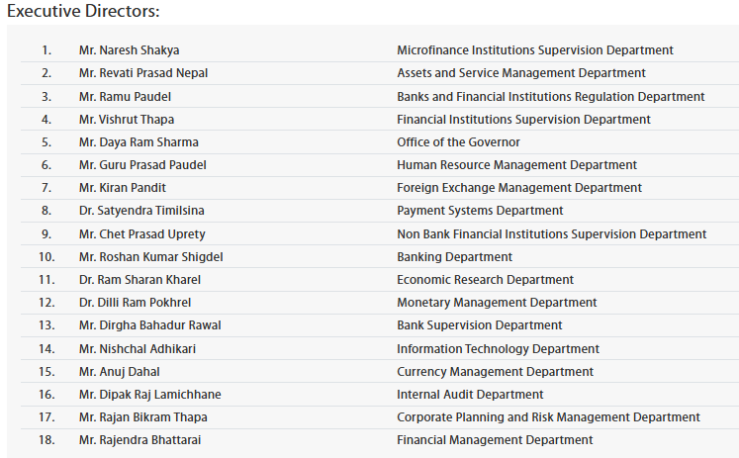Select Mr. Chet Prasad Uprety name
The height and width of the screenshot is (458, 739).
pos(141,234)
